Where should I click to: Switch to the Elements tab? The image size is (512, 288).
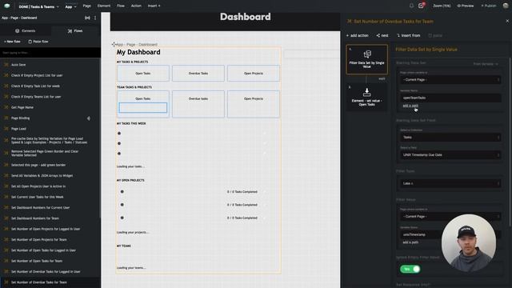click(x=25, y=30)
